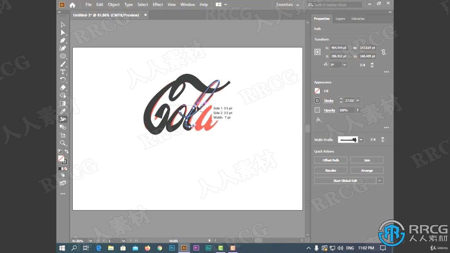The image size is (450, 253).
Task: Open Photoshop from Windows taskbar
Action: pos(172,248)
